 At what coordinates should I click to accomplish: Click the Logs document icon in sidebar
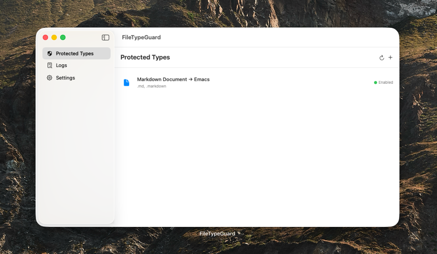(x=50, y=66)
